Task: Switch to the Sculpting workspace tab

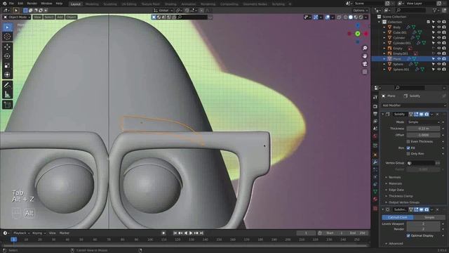Action: 110,4
